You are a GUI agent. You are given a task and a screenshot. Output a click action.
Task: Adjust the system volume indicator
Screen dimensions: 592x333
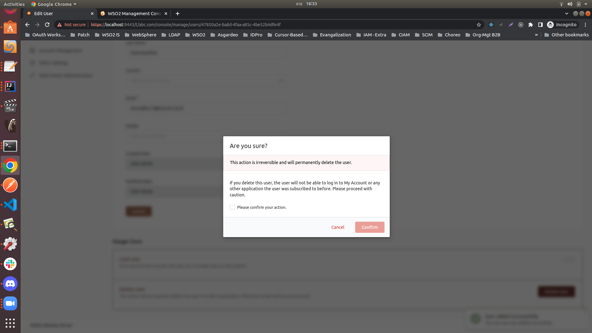570,4
